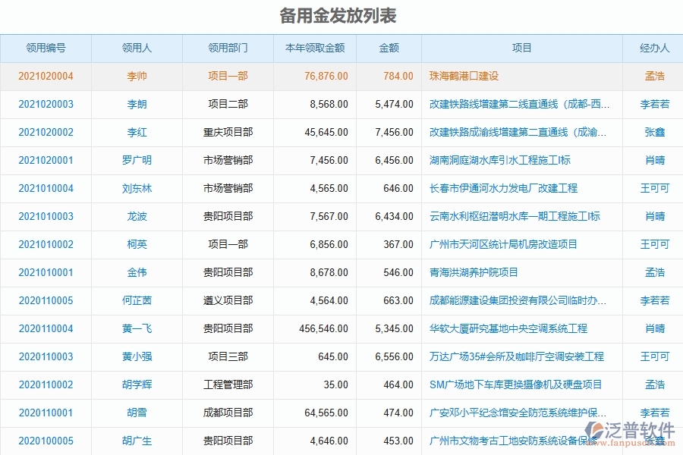Open project 珠海鹤港口建设
683x455 pixels.
click(x=464, y=76)
